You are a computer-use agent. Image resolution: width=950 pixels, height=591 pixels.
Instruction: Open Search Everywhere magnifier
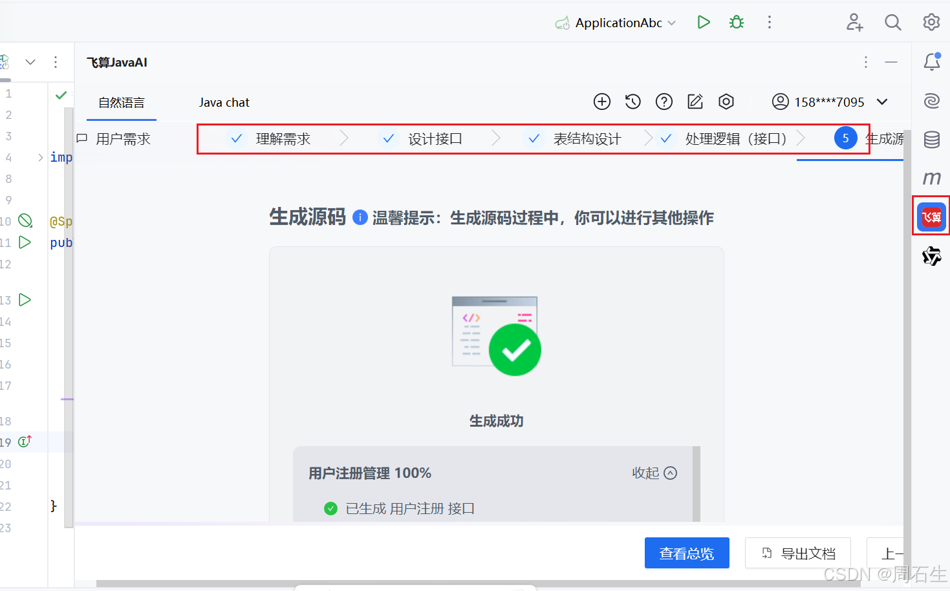(893, 23)
